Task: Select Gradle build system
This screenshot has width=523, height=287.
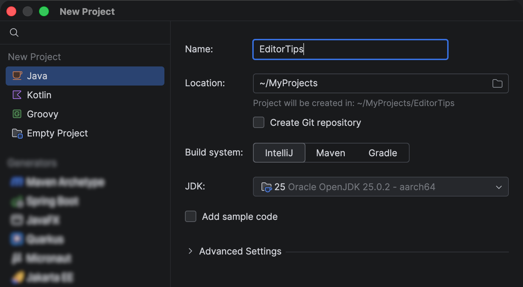Action: 383,153
